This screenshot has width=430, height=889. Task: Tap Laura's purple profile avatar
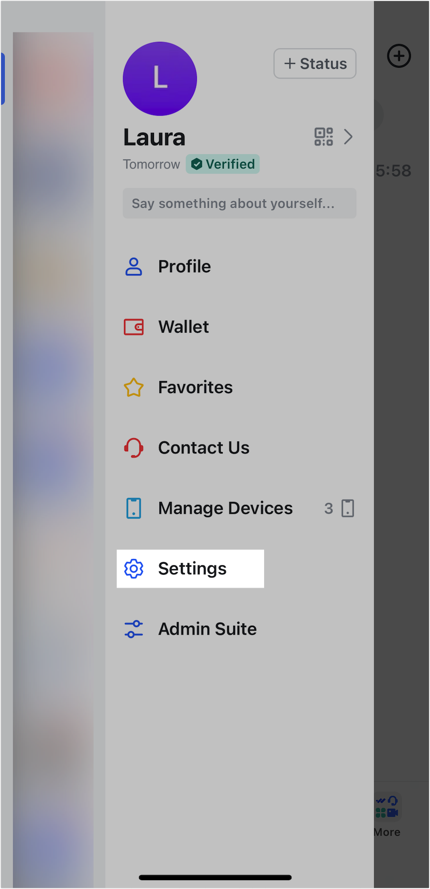pos(160,79)
